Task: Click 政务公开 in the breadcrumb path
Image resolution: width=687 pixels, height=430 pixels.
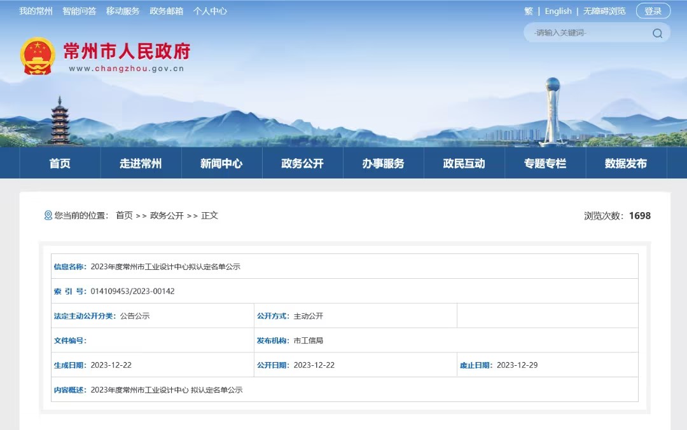Action: click(x=167, y=215)
